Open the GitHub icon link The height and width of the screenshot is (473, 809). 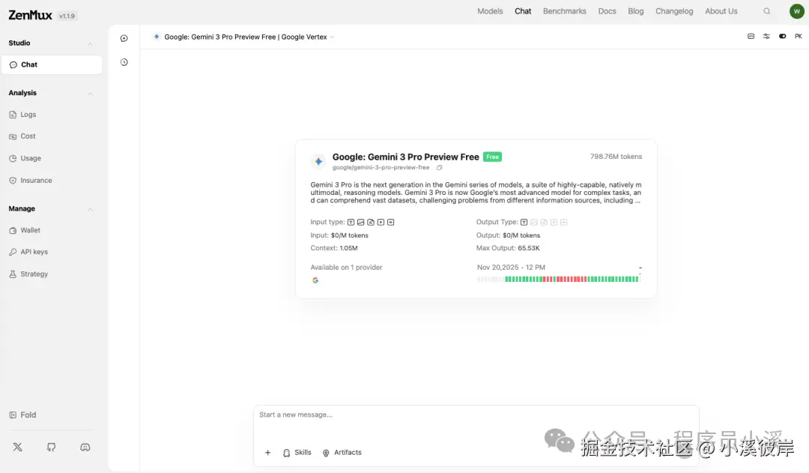(51, 447)
